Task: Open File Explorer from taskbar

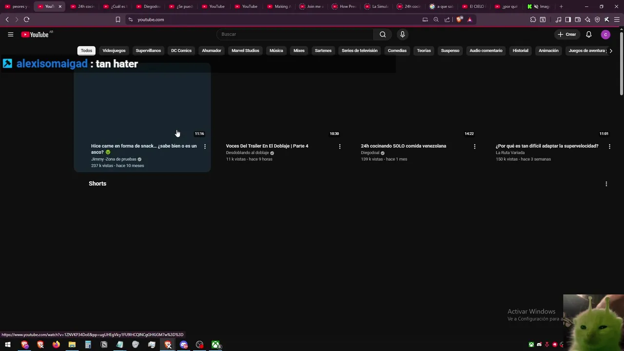Action: coord(72,345)
